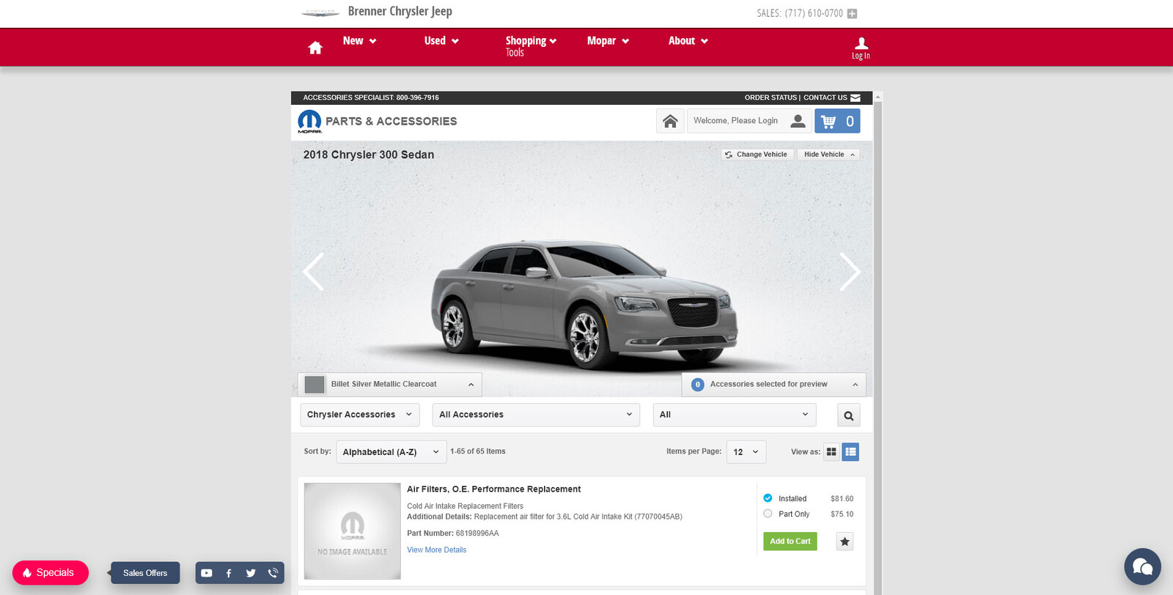Switch to list view layout
Screen dimensions: 1173x595
(x=850, y=452)
